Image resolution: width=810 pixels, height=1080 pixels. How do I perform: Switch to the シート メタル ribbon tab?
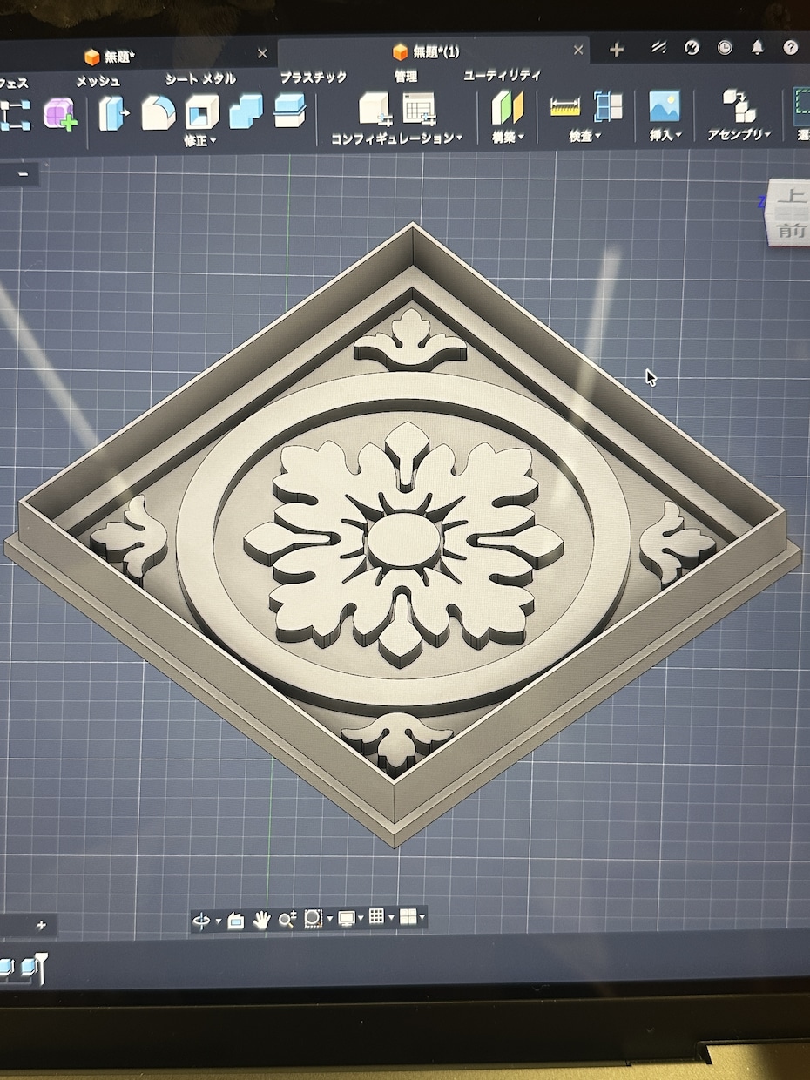pyautogui.click(x=200, y=79)
